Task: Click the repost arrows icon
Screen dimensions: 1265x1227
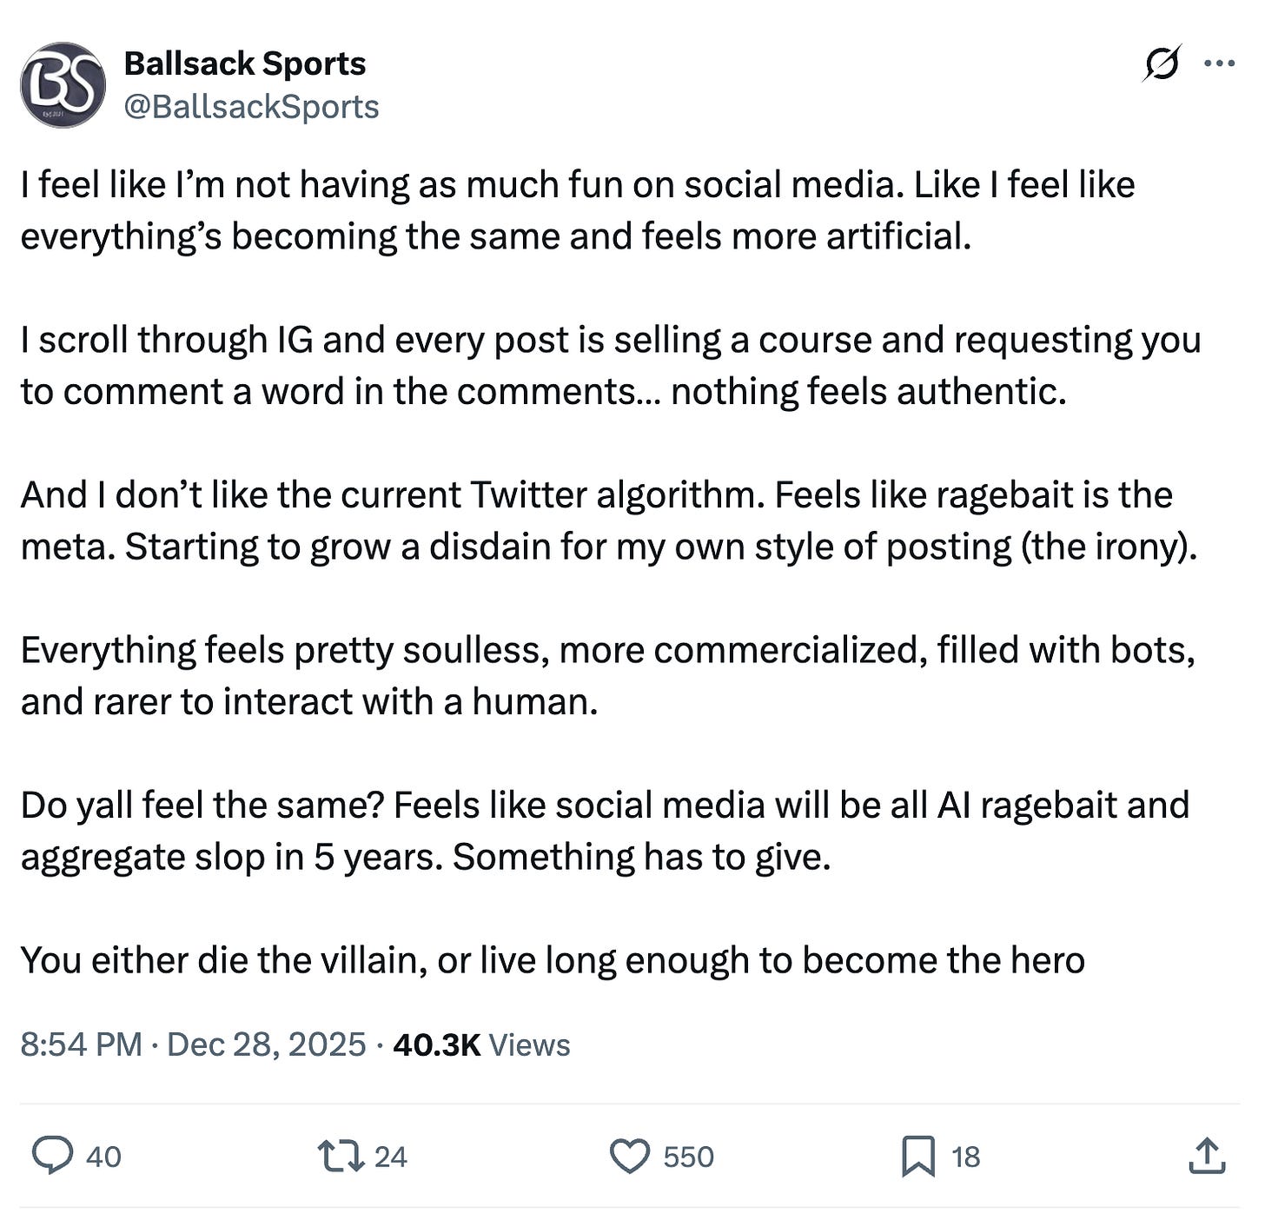Action: click(x=340, y=1157)
